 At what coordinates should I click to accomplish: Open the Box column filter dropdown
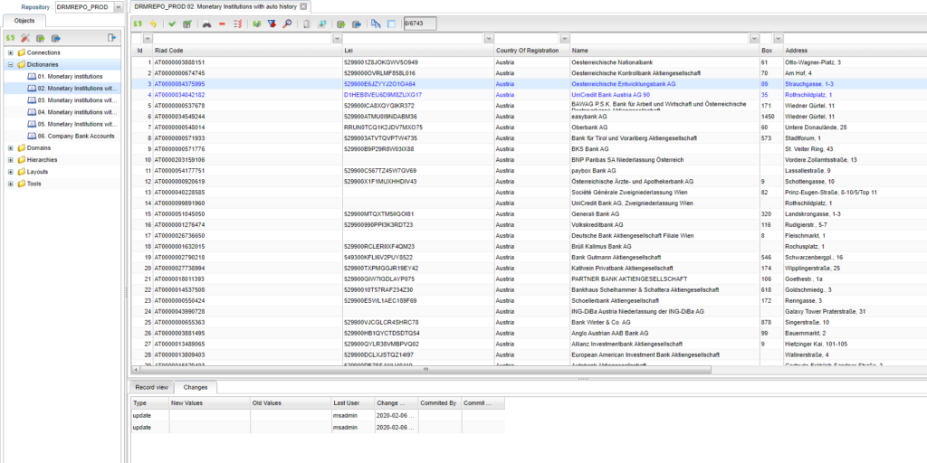(x=776, y=39)
